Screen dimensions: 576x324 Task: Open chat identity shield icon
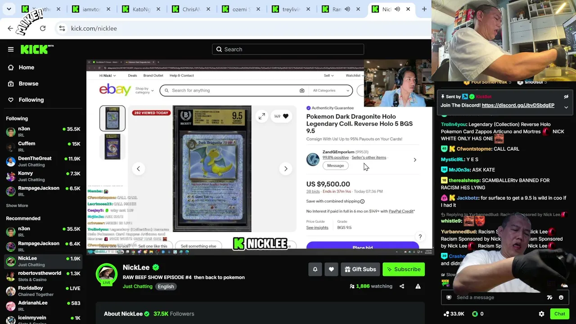pyautogui.click(x=449, y=297)
